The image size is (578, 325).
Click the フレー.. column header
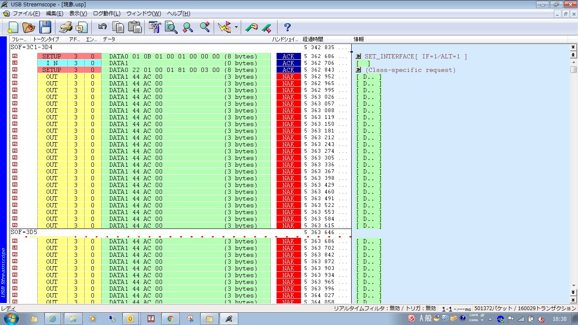(20, 39)
